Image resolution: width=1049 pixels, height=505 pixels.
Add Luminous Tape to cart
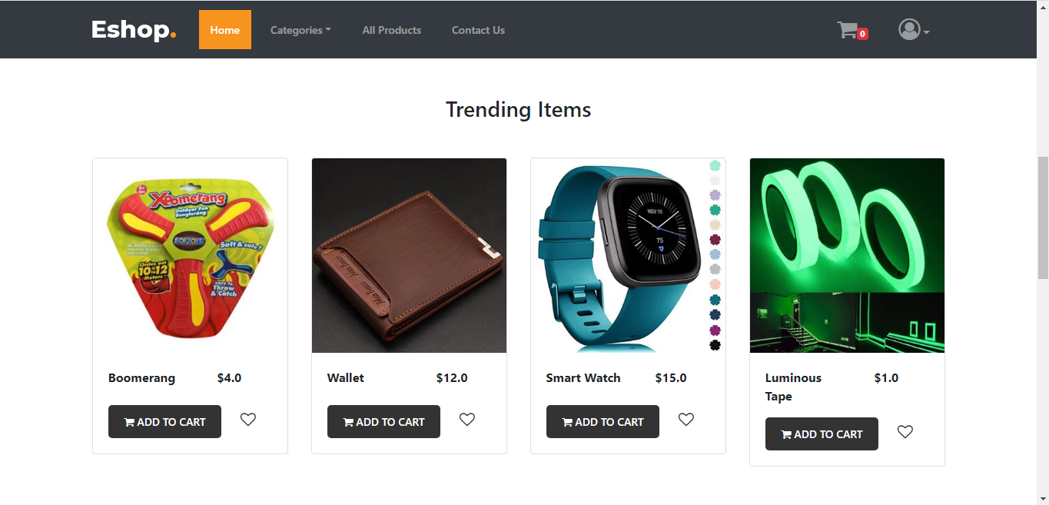(x=822, y=434)
